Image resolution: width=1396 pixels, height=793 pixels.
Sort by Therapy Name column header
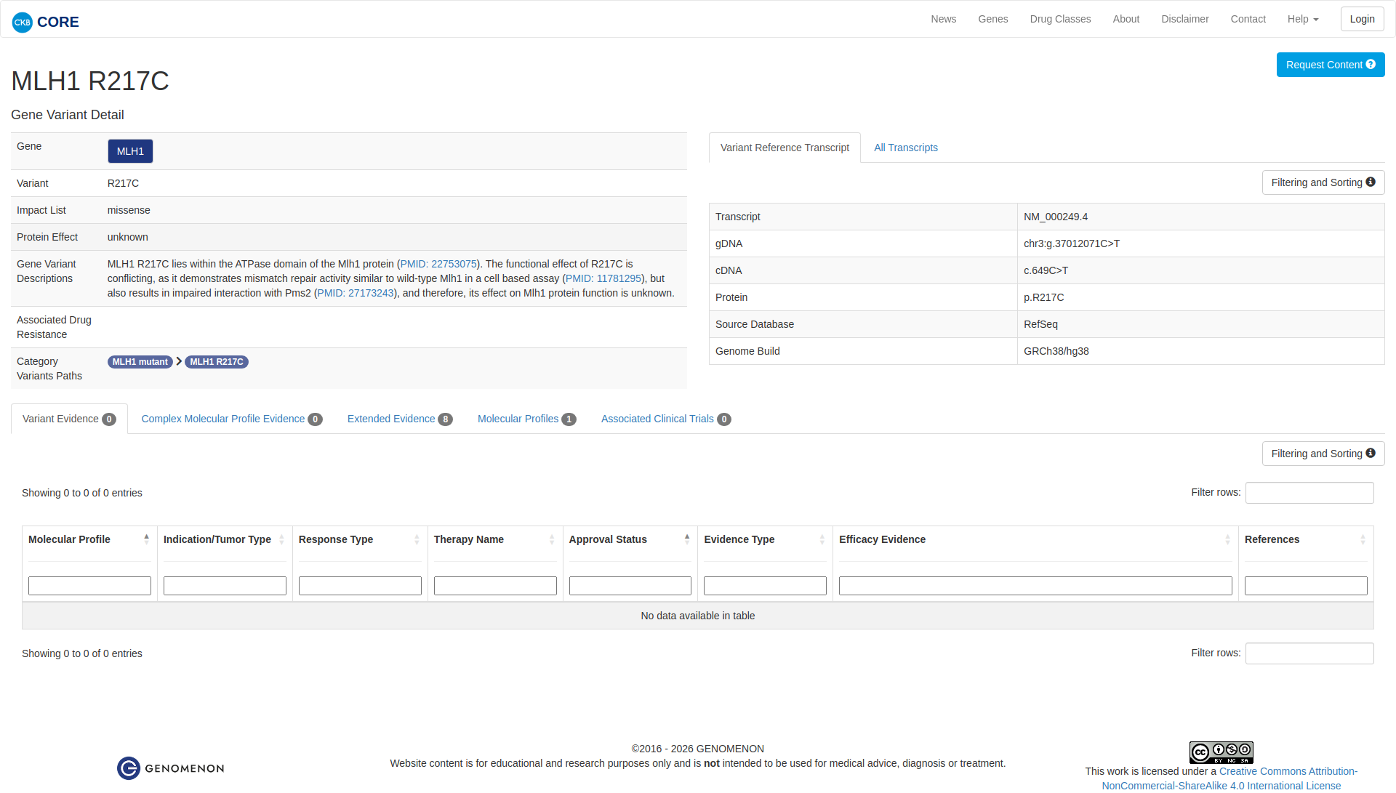469,539
